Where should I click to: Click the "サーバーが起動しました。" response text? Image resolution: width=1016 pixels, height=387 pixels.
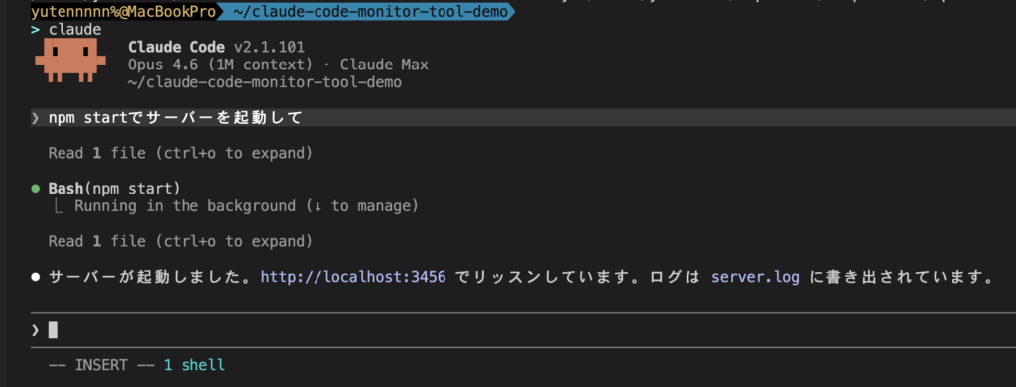point(151,278)
